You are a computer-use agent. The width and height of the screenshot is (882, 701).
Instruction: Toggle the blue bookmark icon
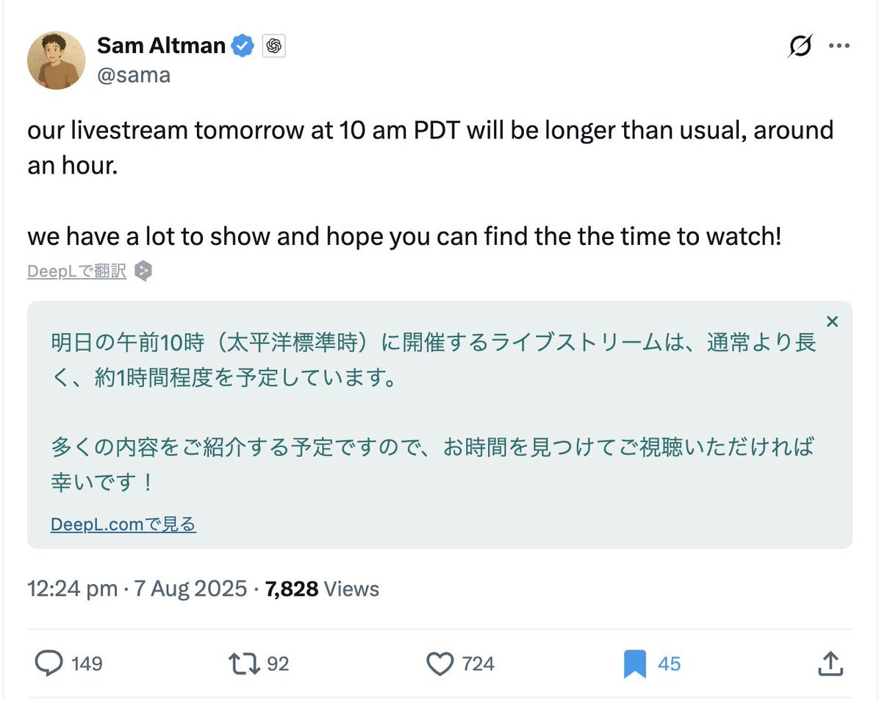pos(634,664)
